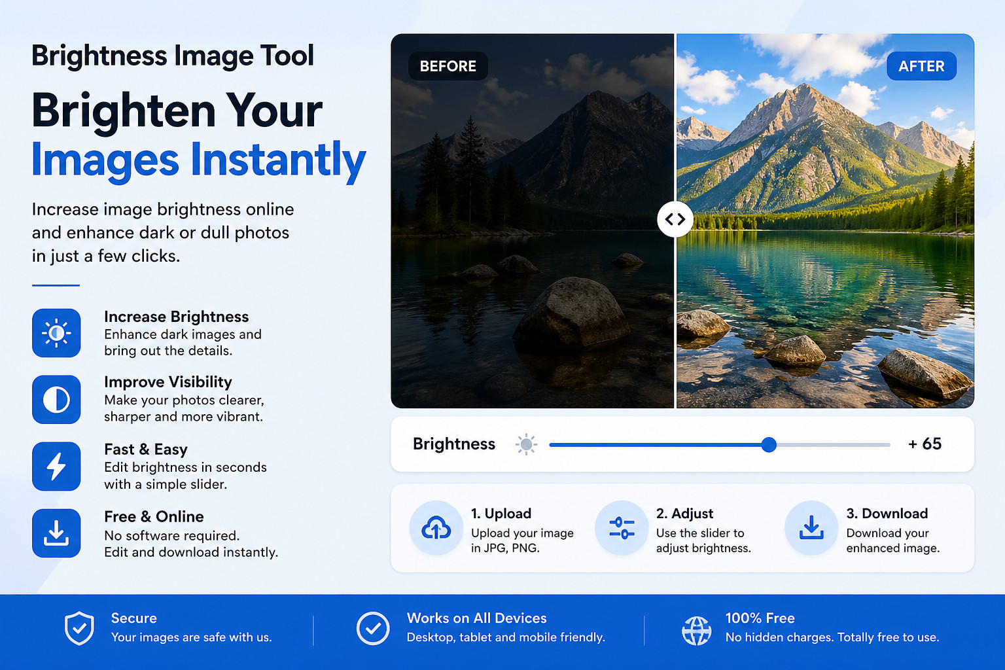Click the 100% Free globe icon
1005x670 pixels.
696,631
